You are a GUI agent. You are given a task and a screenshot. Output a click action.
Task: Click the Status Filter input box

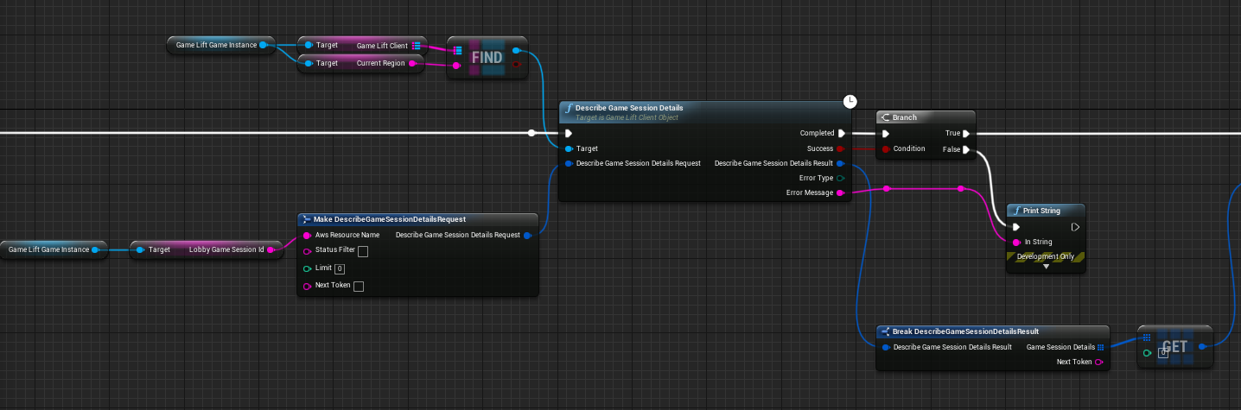(x=363, y=251)
